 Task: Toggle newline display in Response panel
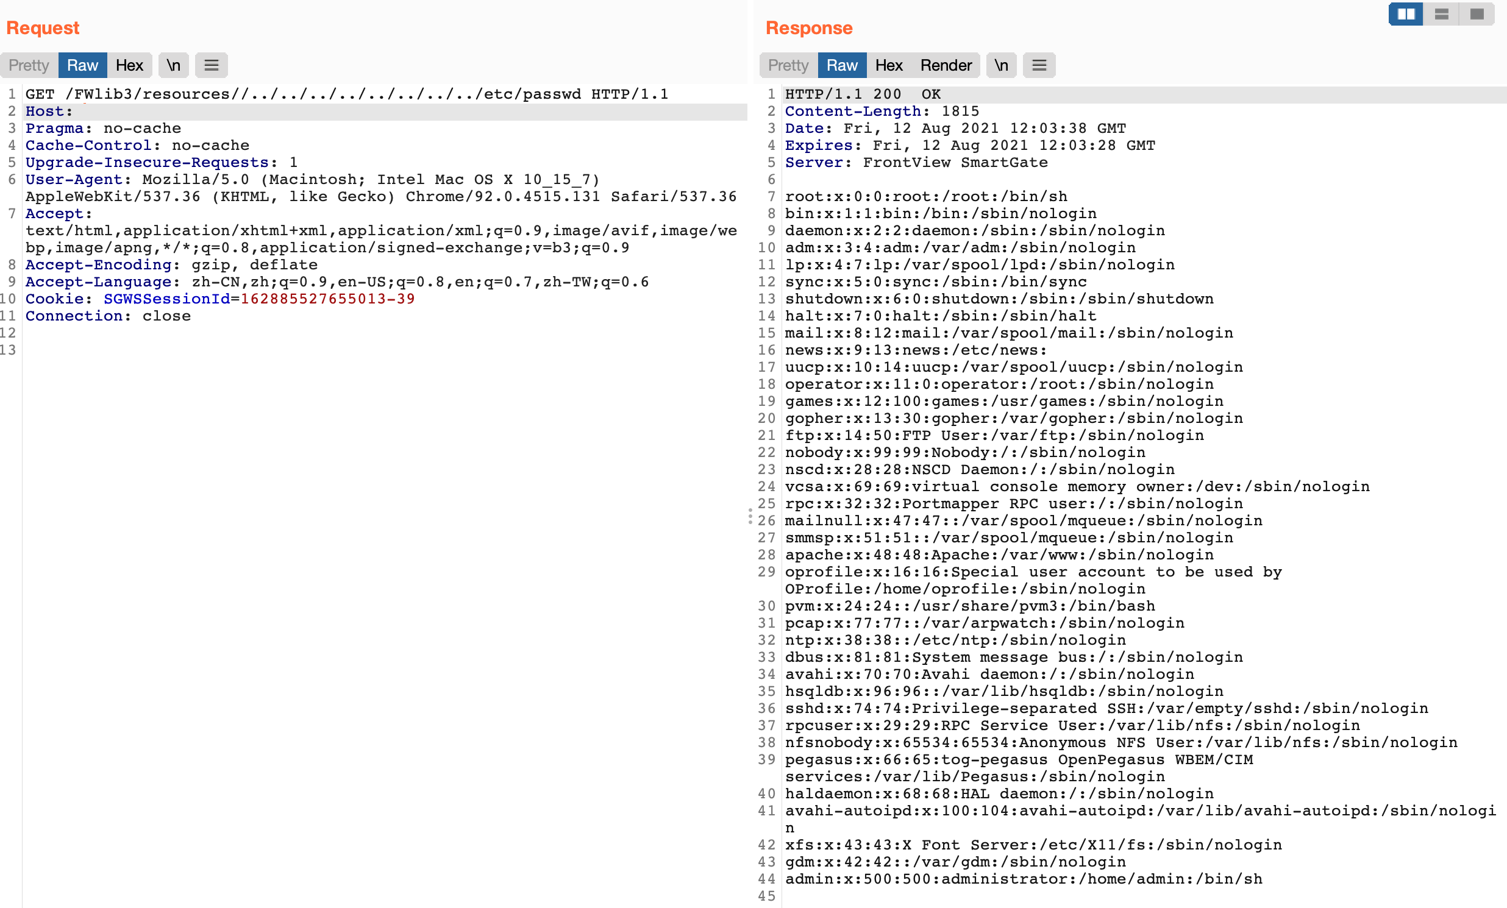pyautogui.click(x=1000, y=65)
